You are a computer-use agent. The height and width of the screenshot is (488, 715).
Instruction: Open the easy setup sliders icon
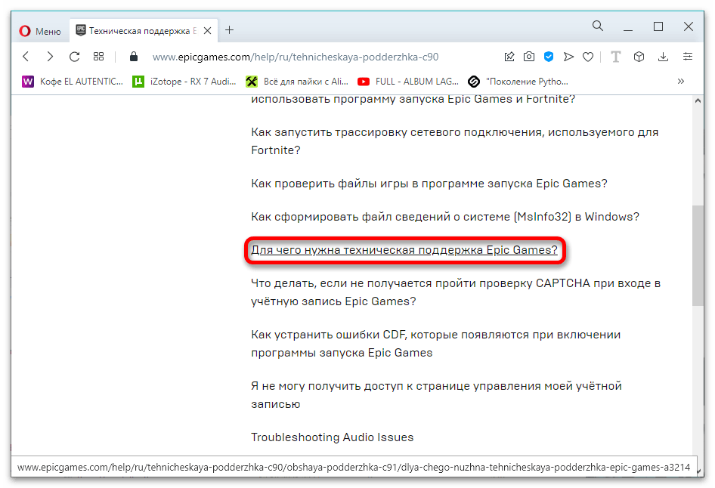point(688,57)
